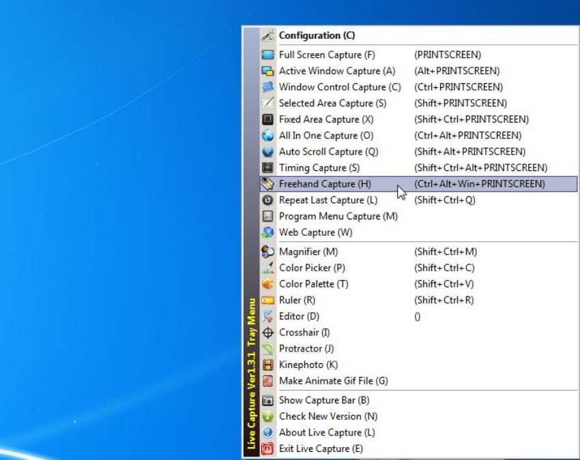Click the (Shift+Ctrl+Q) shortcut text
The image size is (580, 460).
pyautogui.click(x=445, y=200)
